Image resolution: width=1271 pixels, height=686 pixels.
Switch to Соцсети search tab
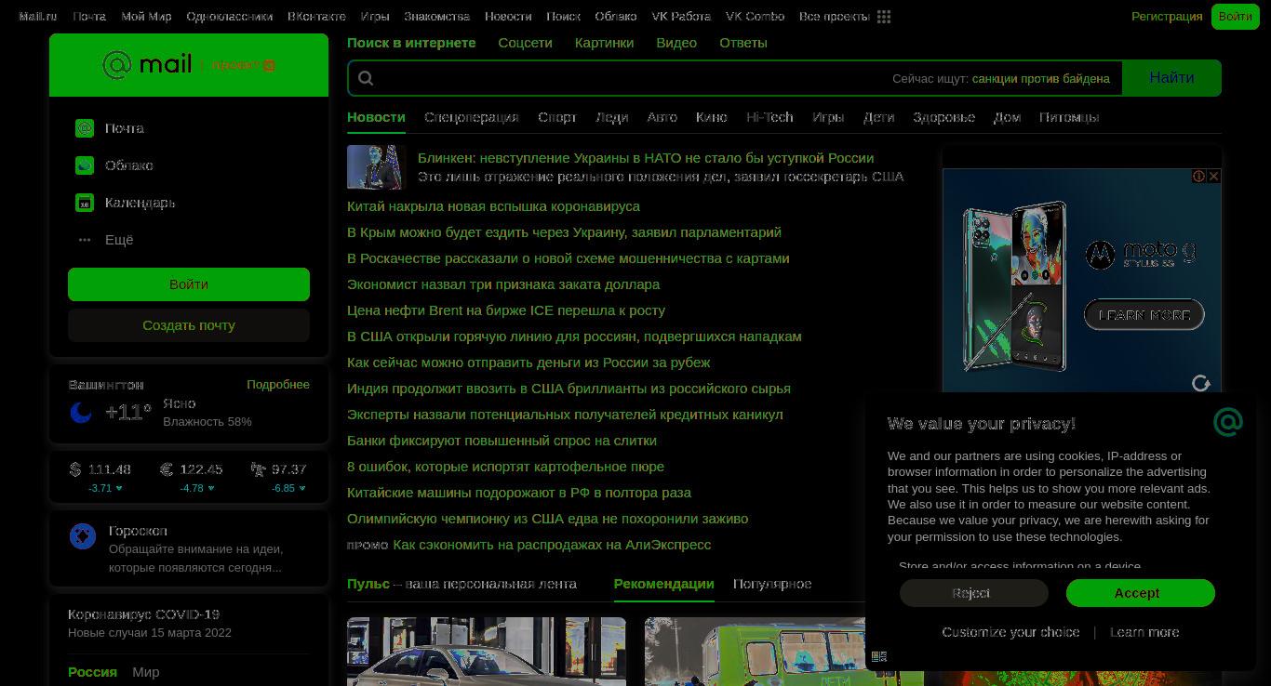click(x=525, y=43)
